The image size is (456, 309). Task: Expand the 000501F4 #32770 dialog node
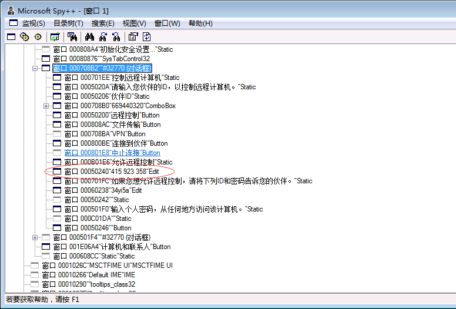tap(35, 237)
